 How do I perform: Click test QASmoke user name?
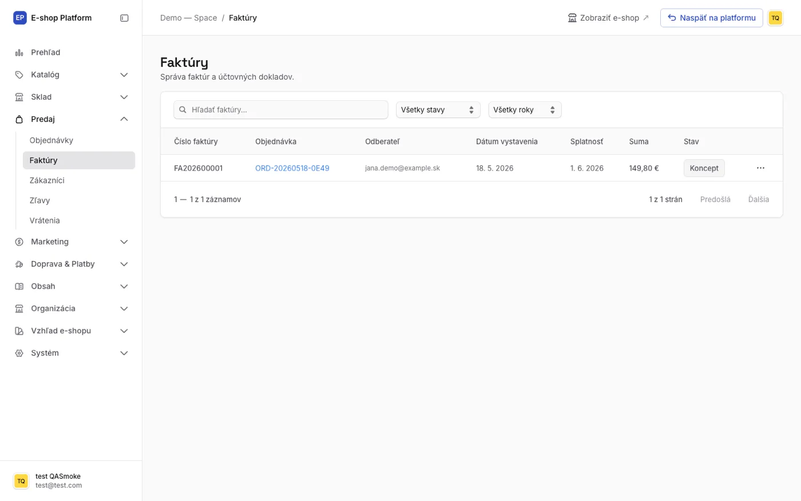point(58,476)
